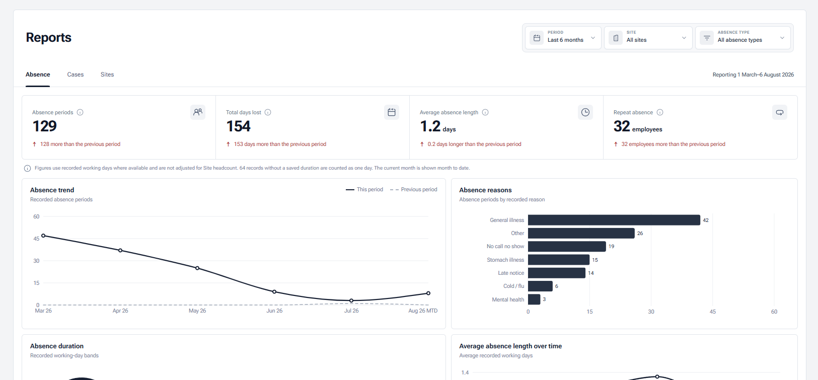
Task: Click the General illness bar in Absence reasons
Action: point(614,220)
